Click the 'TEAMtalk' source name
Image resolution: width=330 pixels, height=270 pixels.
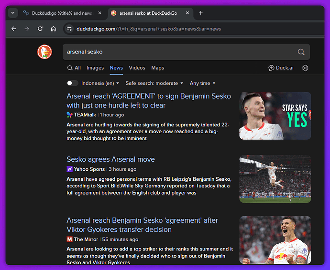click(x=85, y=115)
